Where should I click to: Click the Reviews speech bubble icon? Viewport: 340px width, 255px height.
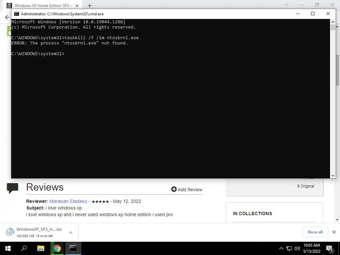pyautogui.click(x=13, y=188)
